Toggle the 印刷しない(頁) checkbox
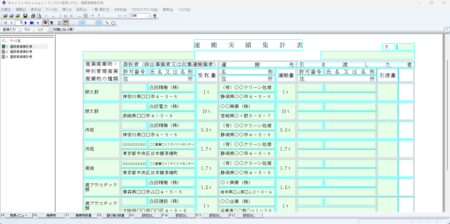 [51, 30]
